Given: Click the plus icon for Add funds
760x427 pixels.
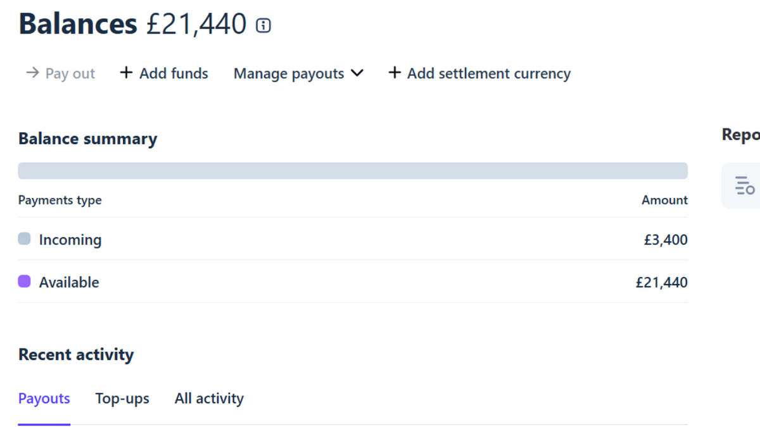Looking at the screenshot, I should (x=126, y=73).
